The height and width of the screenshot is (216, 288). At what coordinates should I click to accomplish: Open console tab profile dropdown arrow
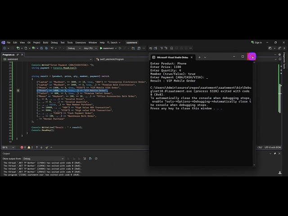(205, 57)
